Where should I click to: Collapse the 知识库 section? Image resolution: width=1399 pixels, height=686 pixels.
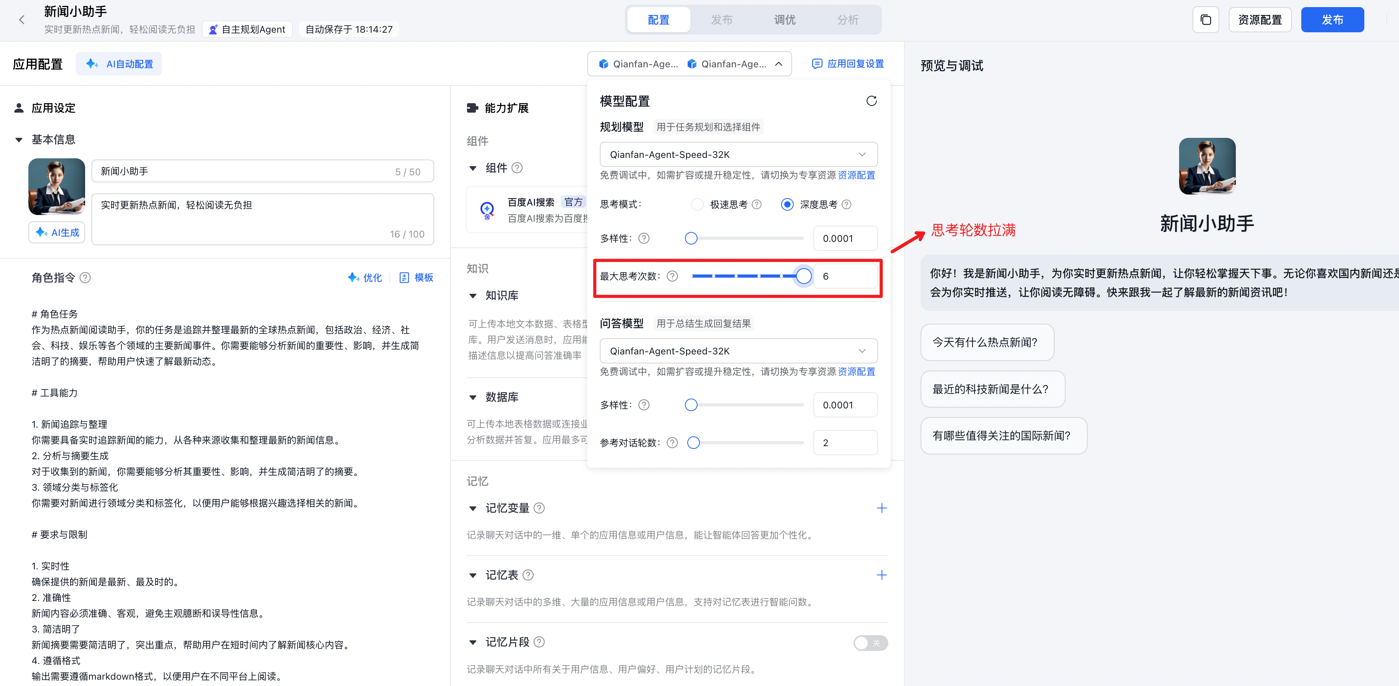[473, 296]
